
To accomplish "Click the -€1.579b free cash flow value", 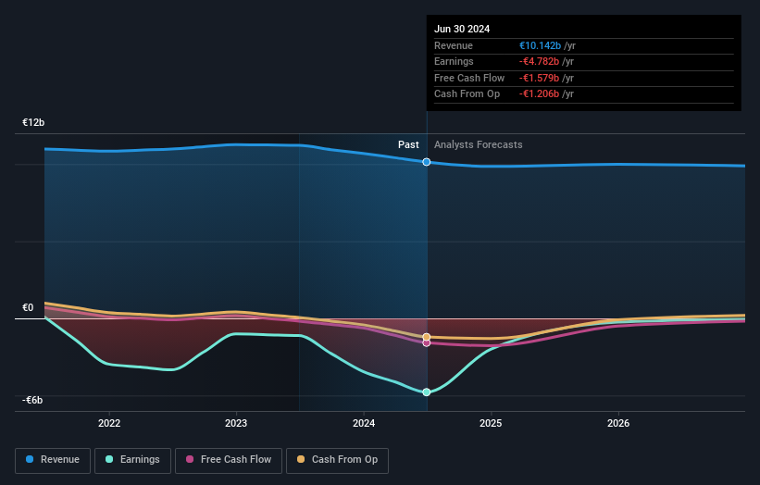I will tap(539, 78).
